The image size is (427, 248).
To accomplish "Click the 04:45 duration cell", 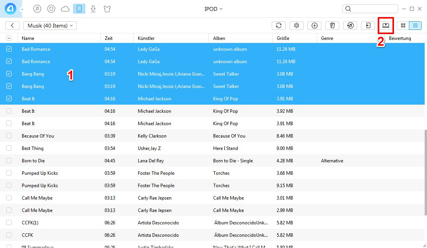I will [110, 161].
